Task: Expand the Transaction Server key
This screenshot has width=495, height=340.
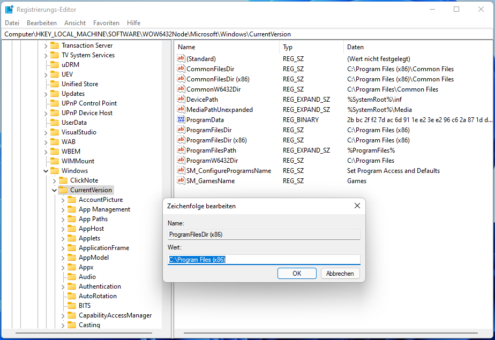Action: click(x=46, y=46)
